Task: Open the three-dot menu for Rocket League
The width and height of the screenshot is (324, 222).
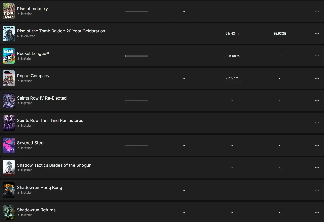Action: (x=317, y=56)
